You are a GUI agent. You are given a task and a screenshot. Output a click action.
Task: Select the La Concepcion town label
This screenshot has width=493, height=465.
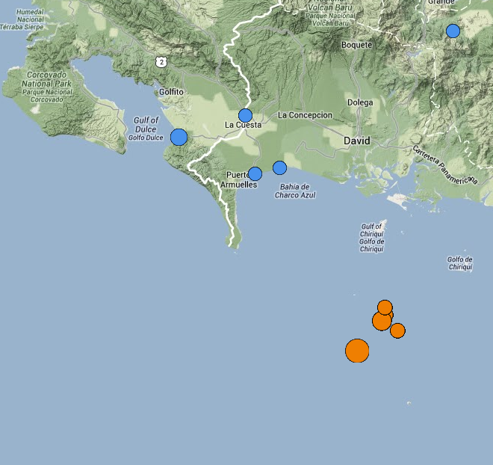pyautogui.click(x=305, y=115)
